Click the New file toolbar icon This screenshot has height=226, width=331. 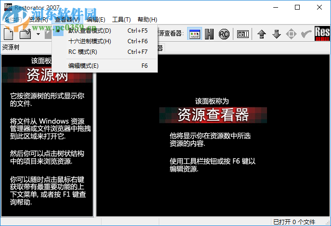pos(9,34)
